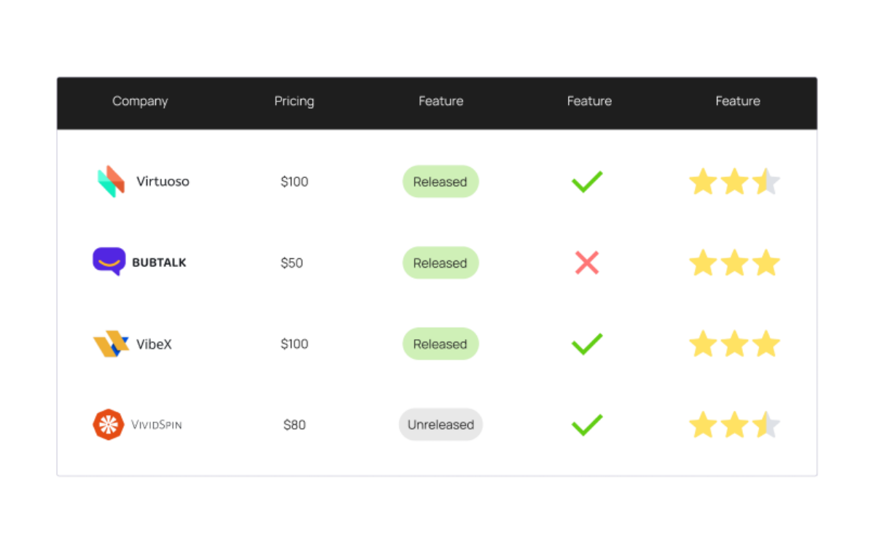Click the Released badge for VibeX
The width and height of the screenshot is (875, 553).
[x=440, y=344]
